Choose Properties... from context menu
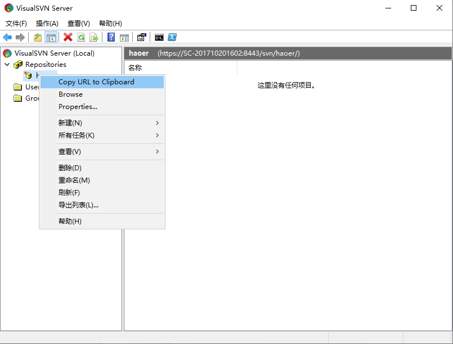The height and width of the screenshot is (344, 453). pos(102,107)
